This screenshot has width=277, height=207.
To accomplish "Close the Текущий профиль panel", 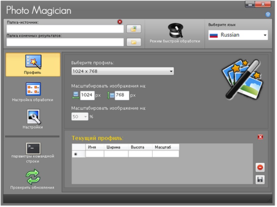I will (x=260, y=137).
